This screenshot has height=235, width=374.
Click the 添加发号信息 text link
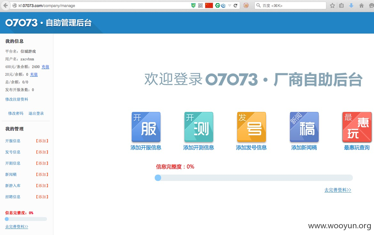coord(251,148)
